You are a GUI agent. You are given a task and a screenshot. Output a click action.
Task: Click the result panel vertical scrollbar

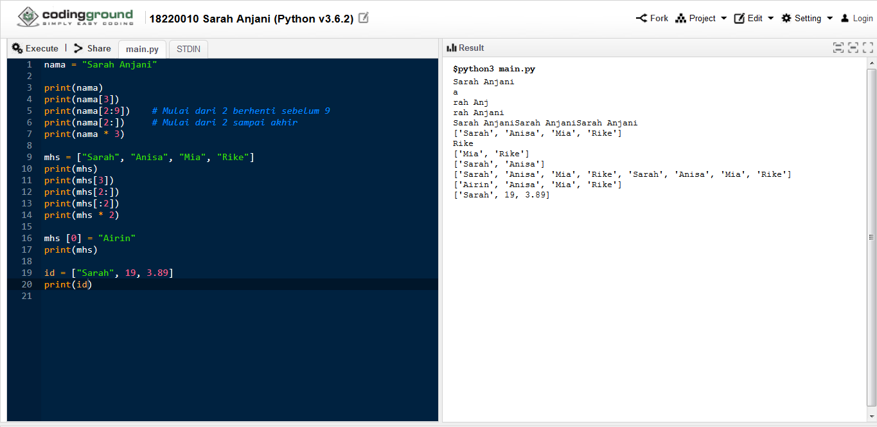click(x=871, y=238)
